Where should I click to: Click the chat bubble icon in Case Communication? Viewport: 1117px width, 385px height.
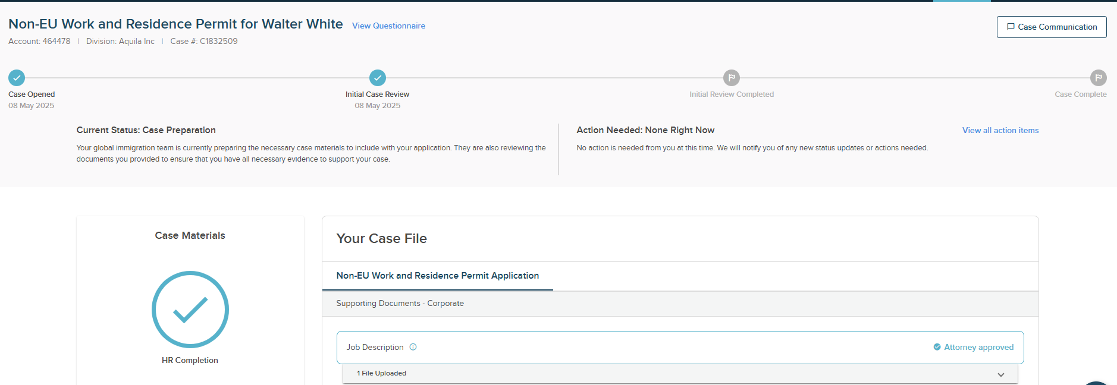click(1011, 27)
